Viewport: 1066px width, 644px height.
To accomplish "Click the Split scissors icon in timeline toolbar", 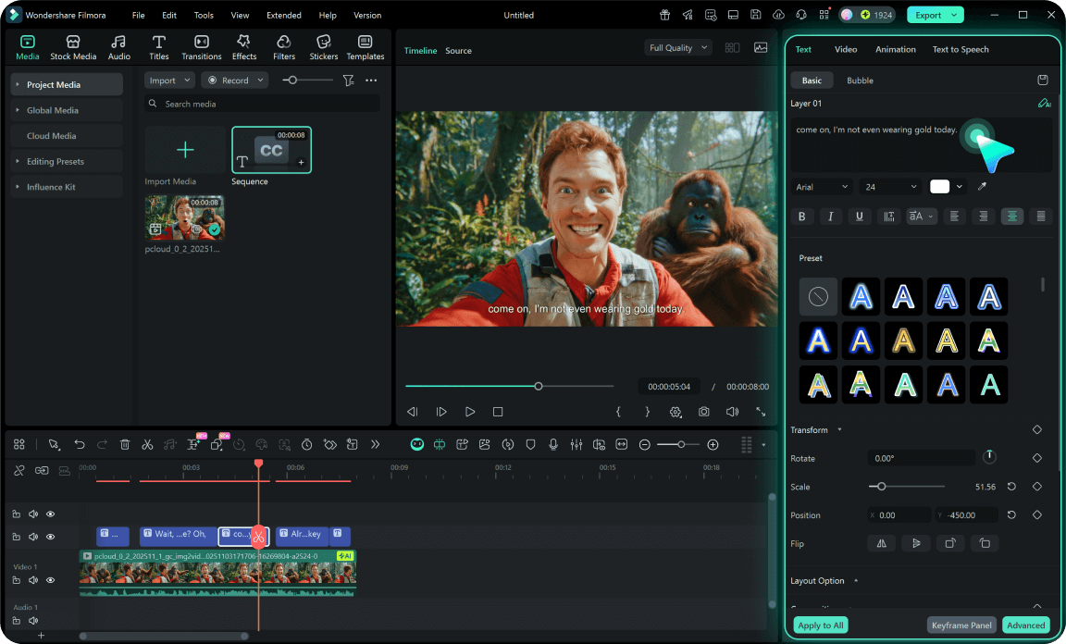I will click(147, 445).
